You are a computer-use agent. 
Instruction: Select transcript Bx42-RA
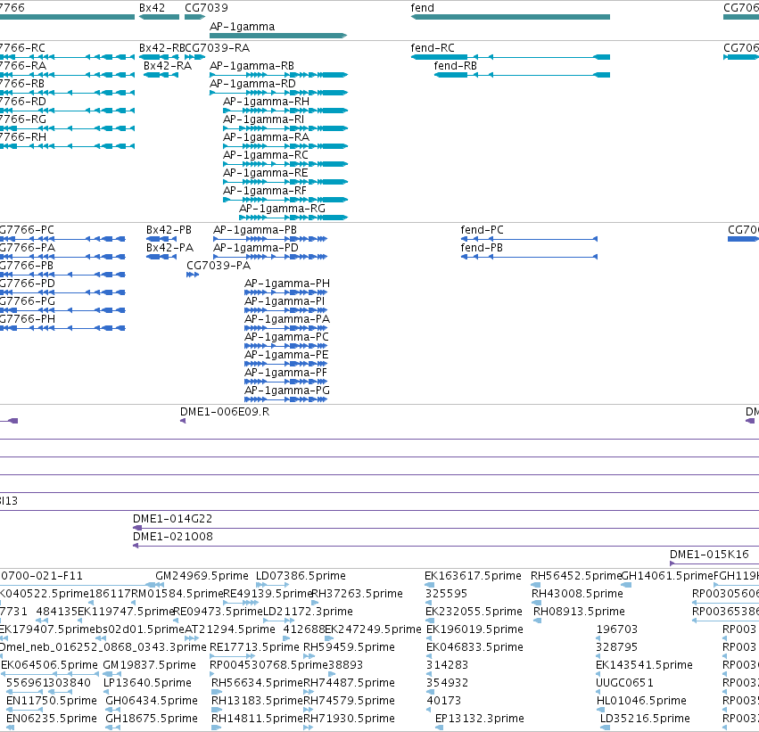click(x=168, y=66)
